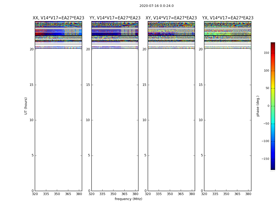Click the 365 frequency tick under YX panel
Screen dimensions: 279x212
coord(237,194)
